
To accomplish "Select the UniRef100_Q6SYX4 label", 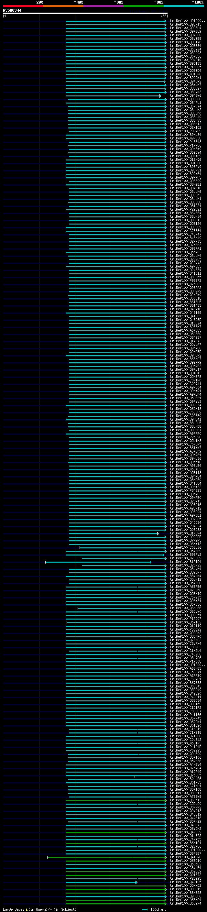I will tap(186, 904).
